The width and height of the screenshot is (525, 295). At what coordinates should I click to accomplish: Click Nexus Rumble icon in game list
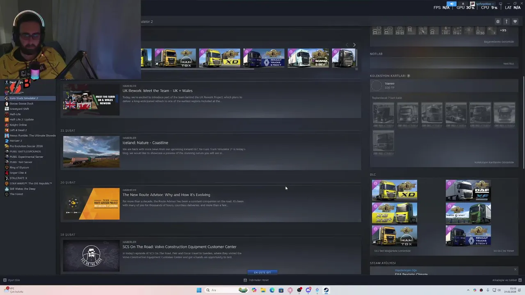click(x=7, y=136)
